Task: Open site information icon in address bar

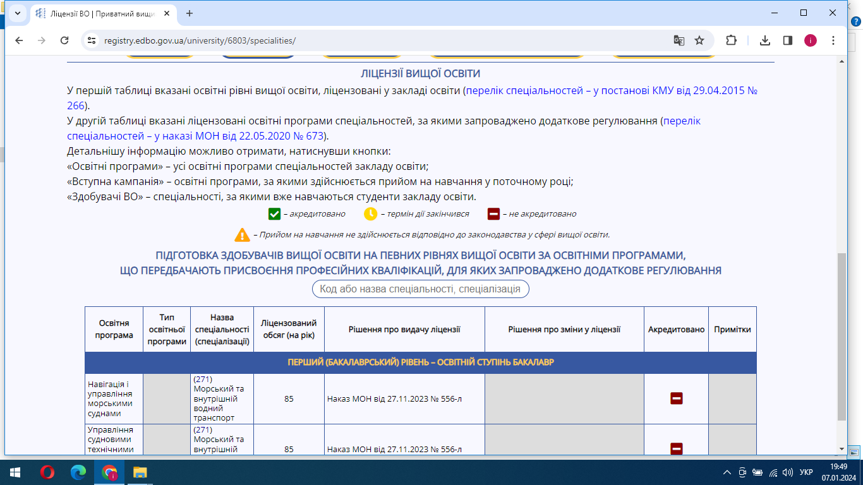Action: pyautogui.click(x=92, y=40)
